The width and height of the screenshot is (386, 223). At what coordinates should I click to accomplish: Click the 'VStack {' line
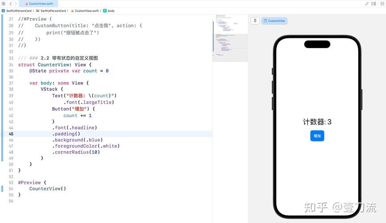pos(52,89)
